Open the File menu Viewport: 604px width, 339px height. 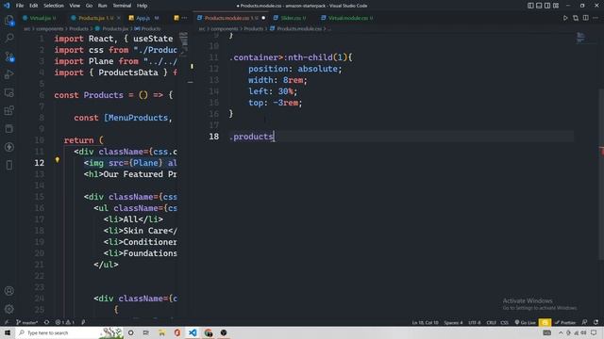(x=20, y=6)
